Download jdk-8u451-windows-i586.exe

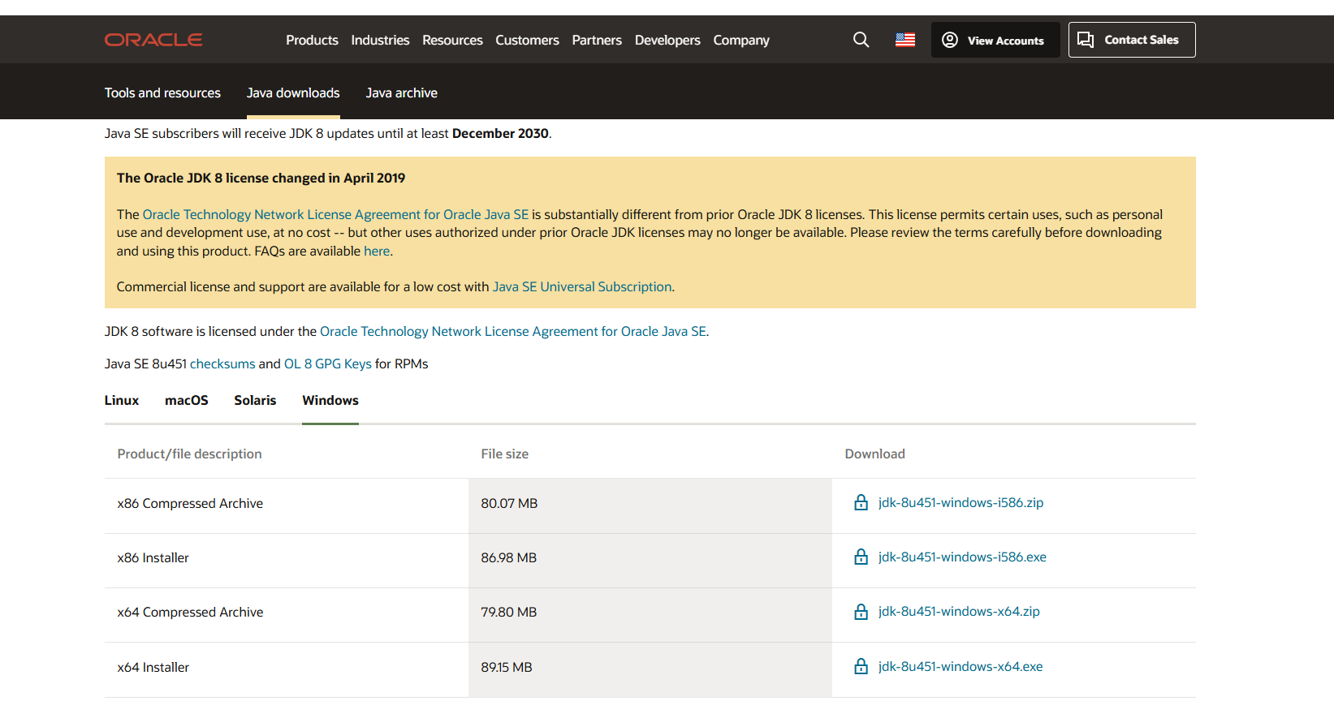coord(962,557)
